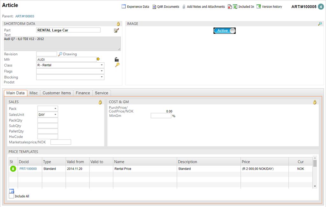Toggle the Active status switch

pyautogui.click(x=224, y=31)
